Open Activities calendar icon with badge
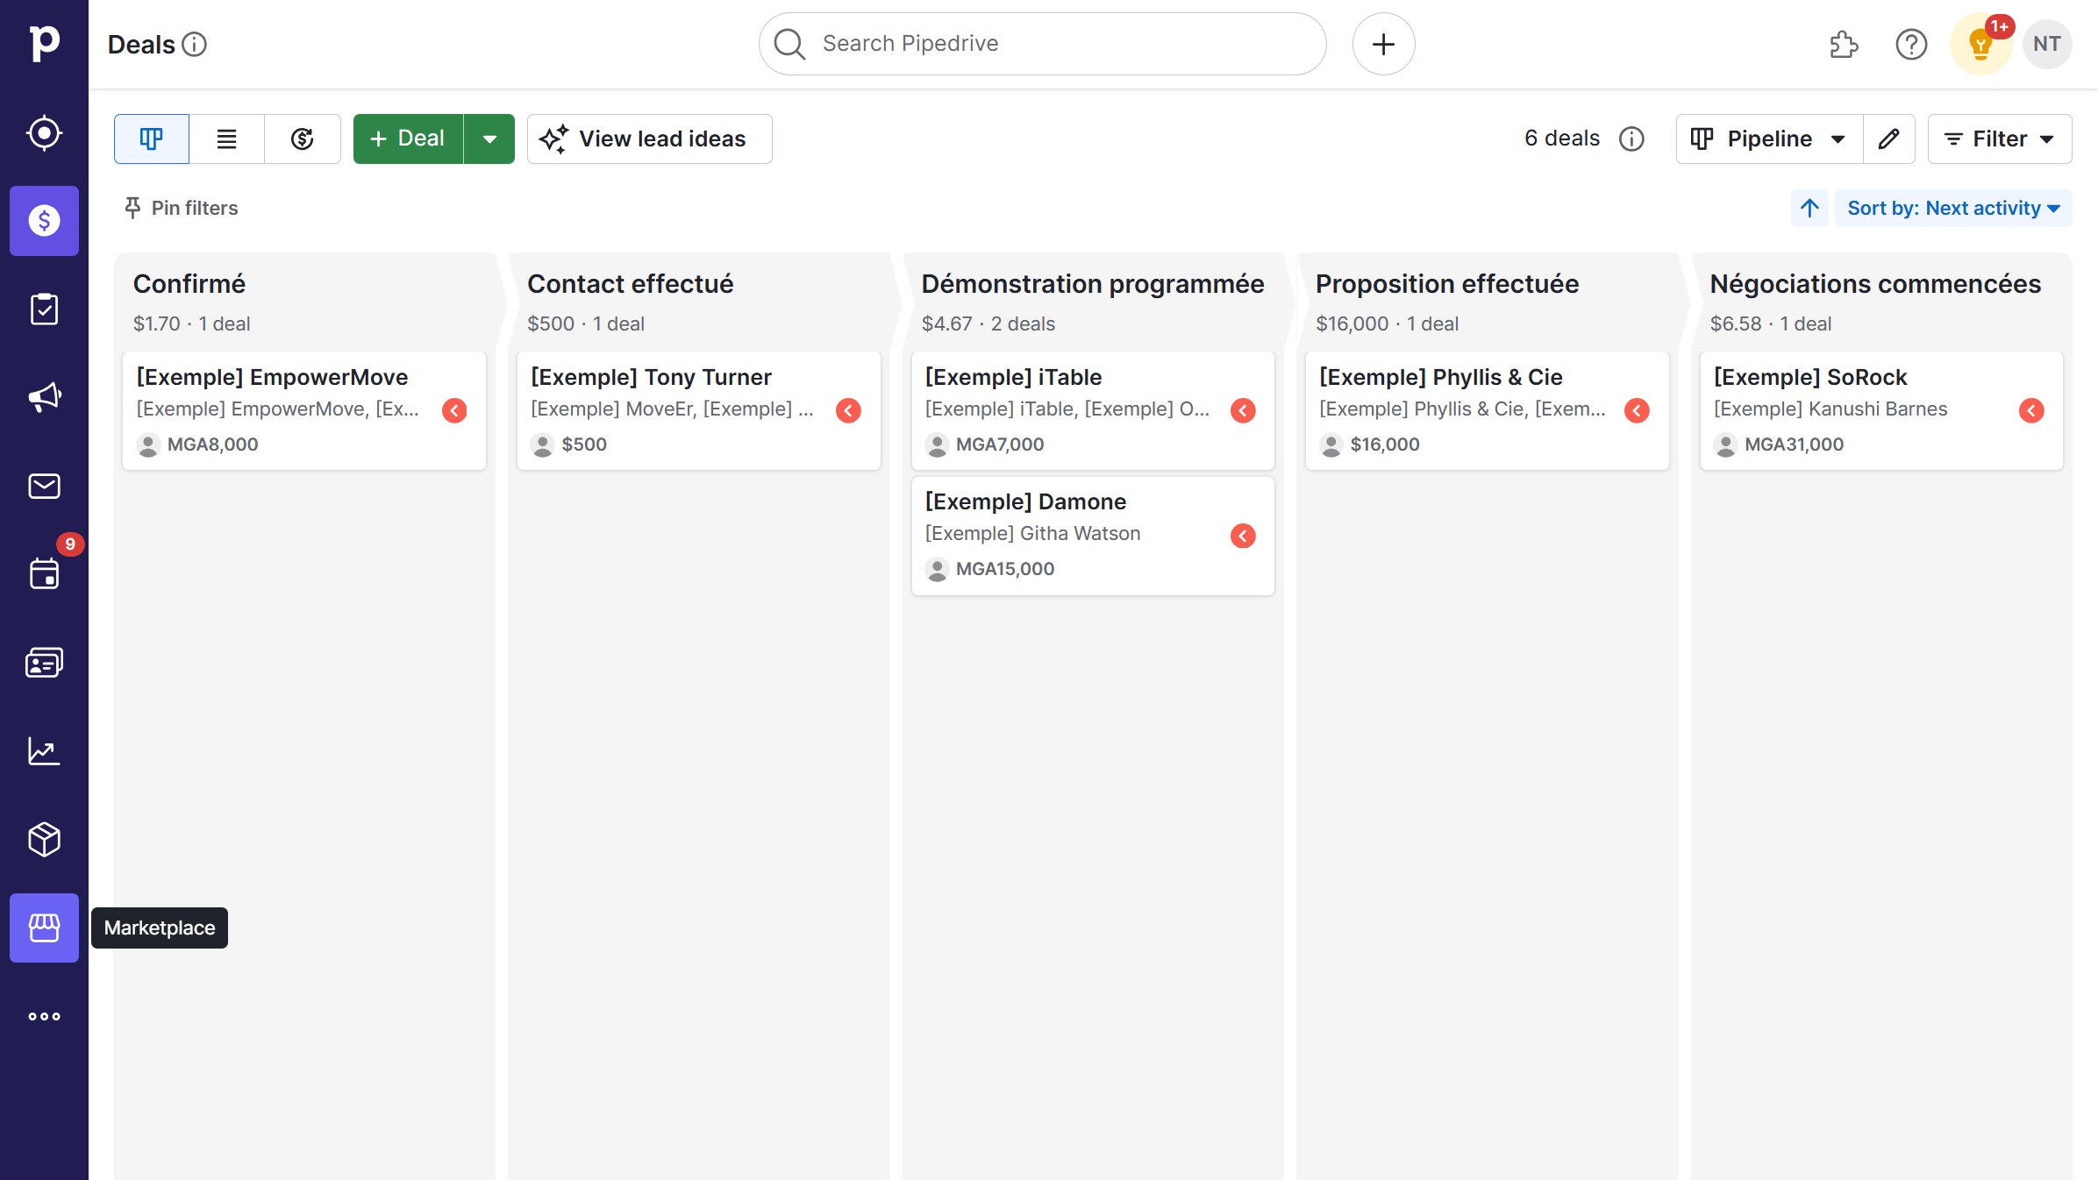Screen dimensions: 2098x1180 [44, 573]
